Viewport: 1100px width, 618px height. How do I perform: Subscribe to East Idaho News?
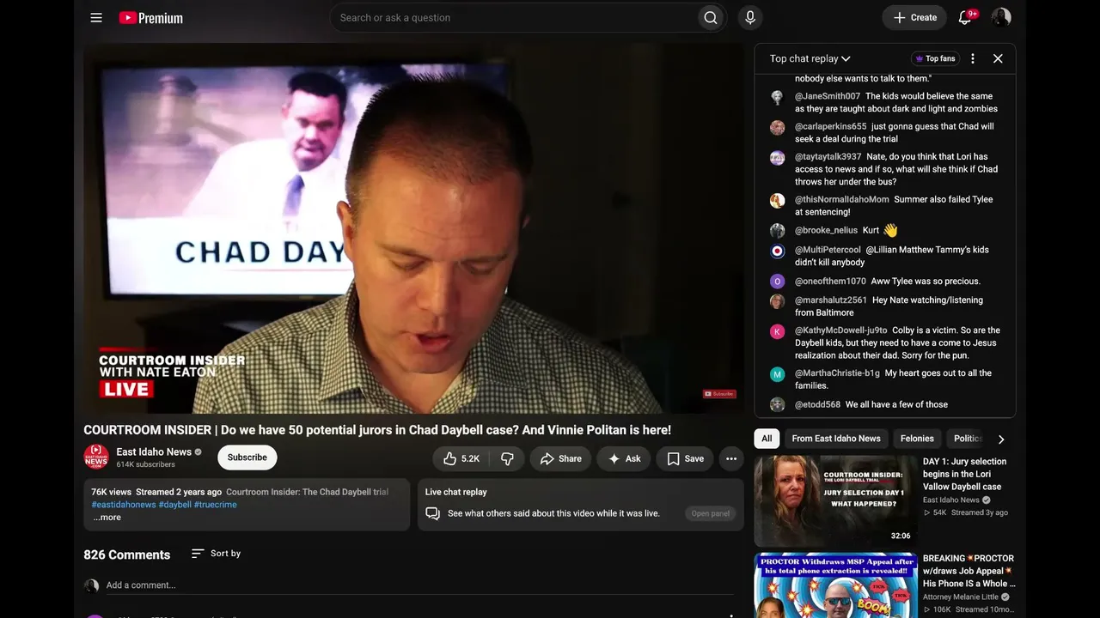(x=247, y=457)
